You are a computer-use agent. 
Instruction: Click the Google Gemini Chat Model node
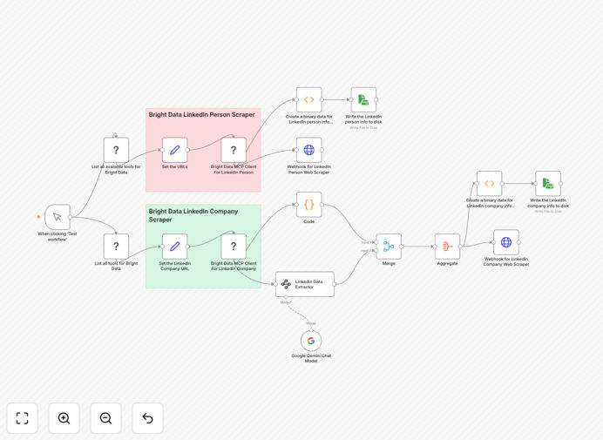[311, 341]
